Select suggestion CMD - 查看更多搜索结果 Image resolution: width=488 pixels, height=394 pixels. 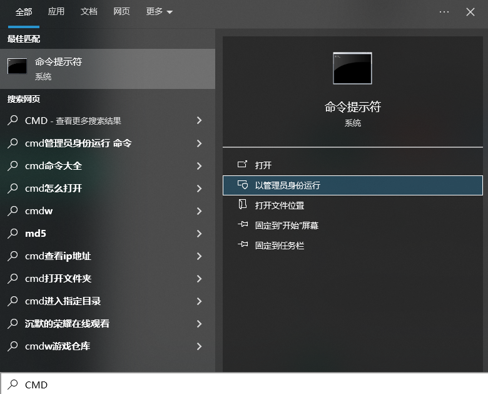pyautogui.click(x=108, y=120)
